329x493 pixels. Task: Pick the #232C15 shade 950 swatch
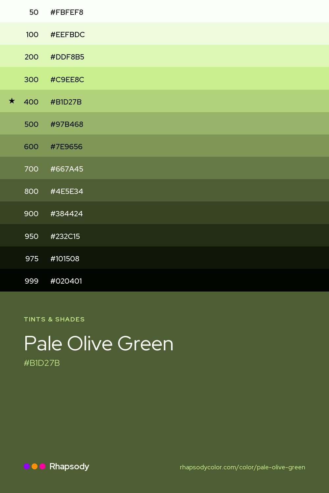click(164, 235)
